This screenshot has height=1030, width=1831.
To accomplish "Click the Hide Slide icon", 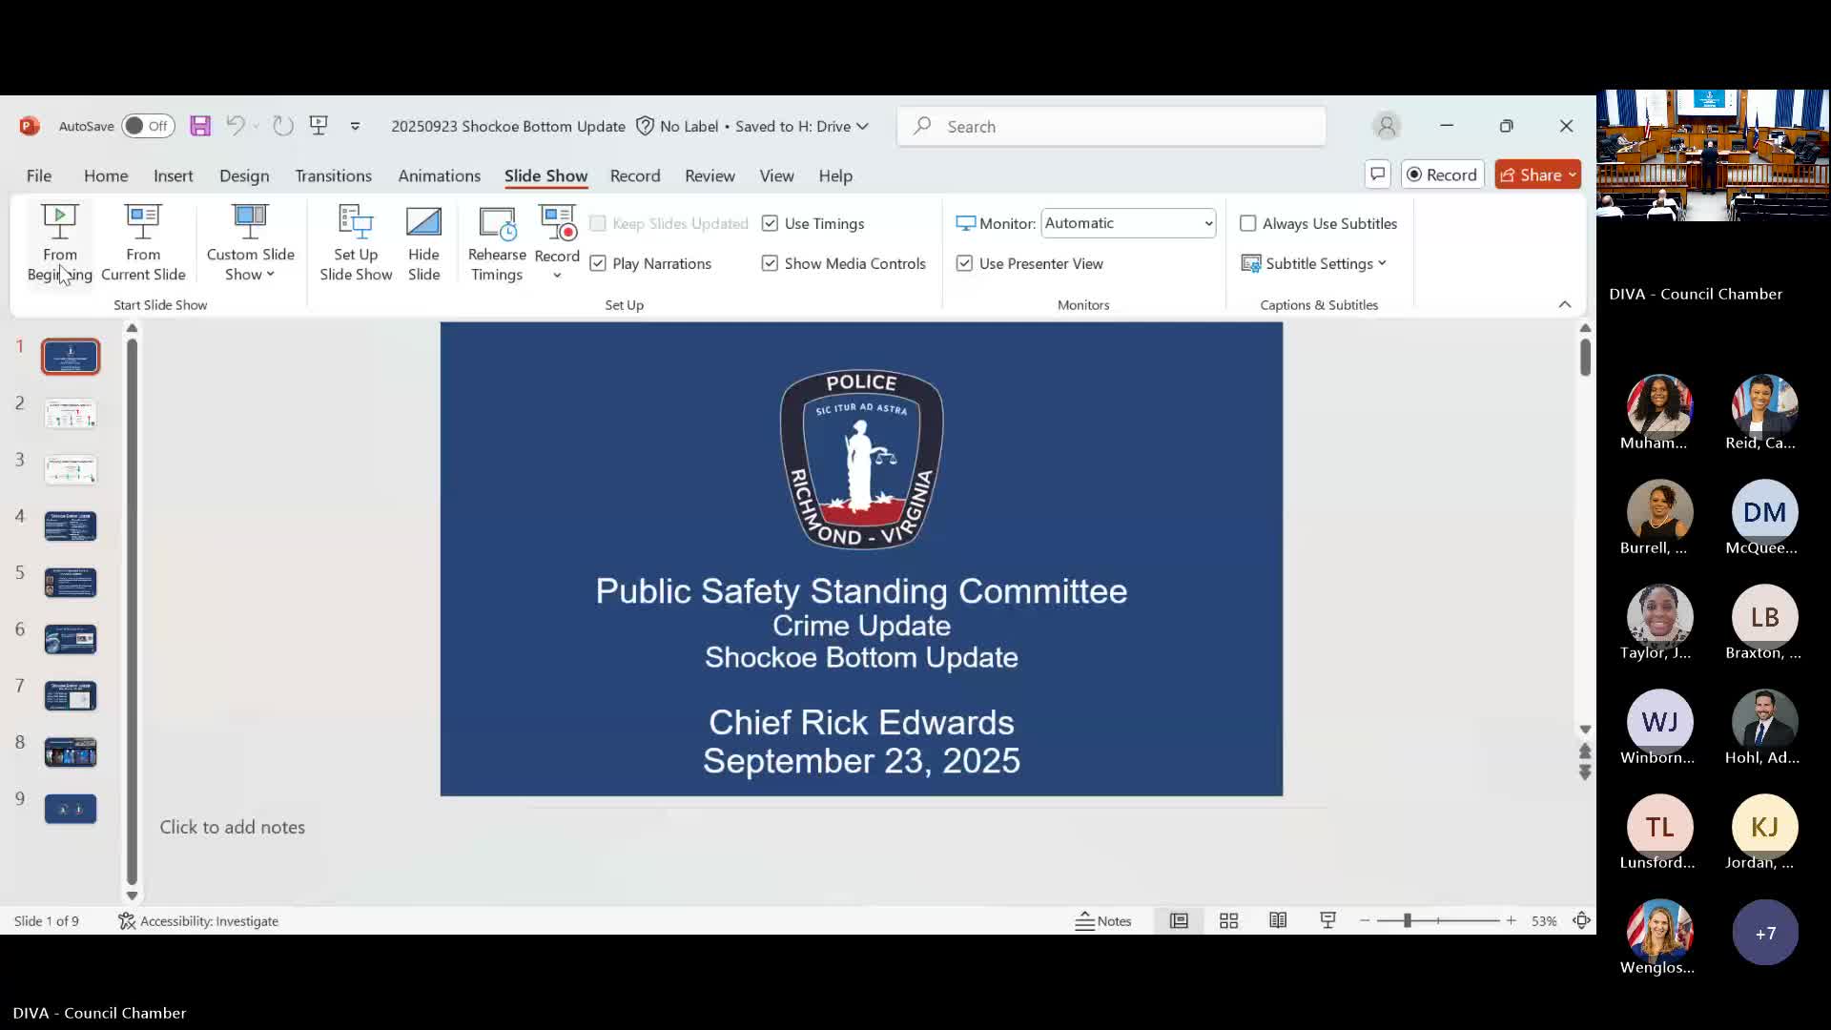I will point(423,223).
